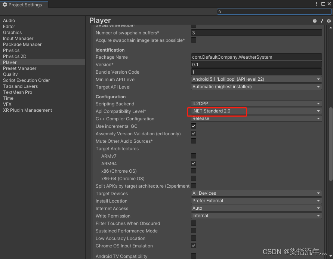The image size is (333, 259).
Task: Enable Mute Other Audio Sources
Action: tap(193, 141)
